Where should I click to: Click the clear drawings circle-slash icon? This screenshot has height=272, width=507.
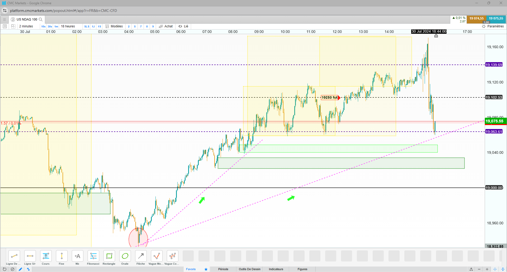click(12, 269)
